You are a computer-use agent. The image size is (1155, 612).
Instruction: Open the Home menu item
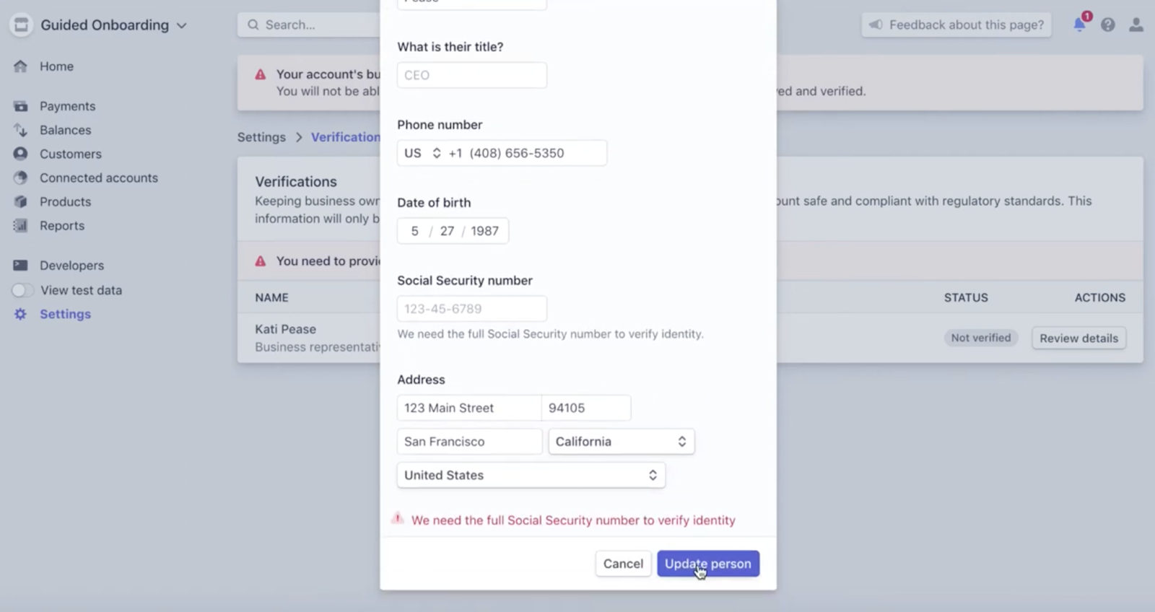[x=56, y=66]
